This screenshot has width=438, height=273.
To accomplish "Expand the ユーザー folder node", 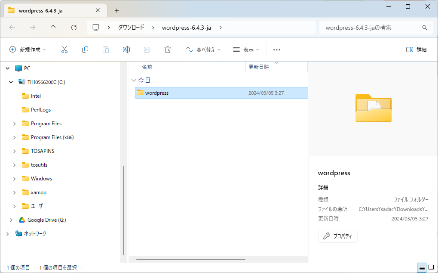I will 15,206.
